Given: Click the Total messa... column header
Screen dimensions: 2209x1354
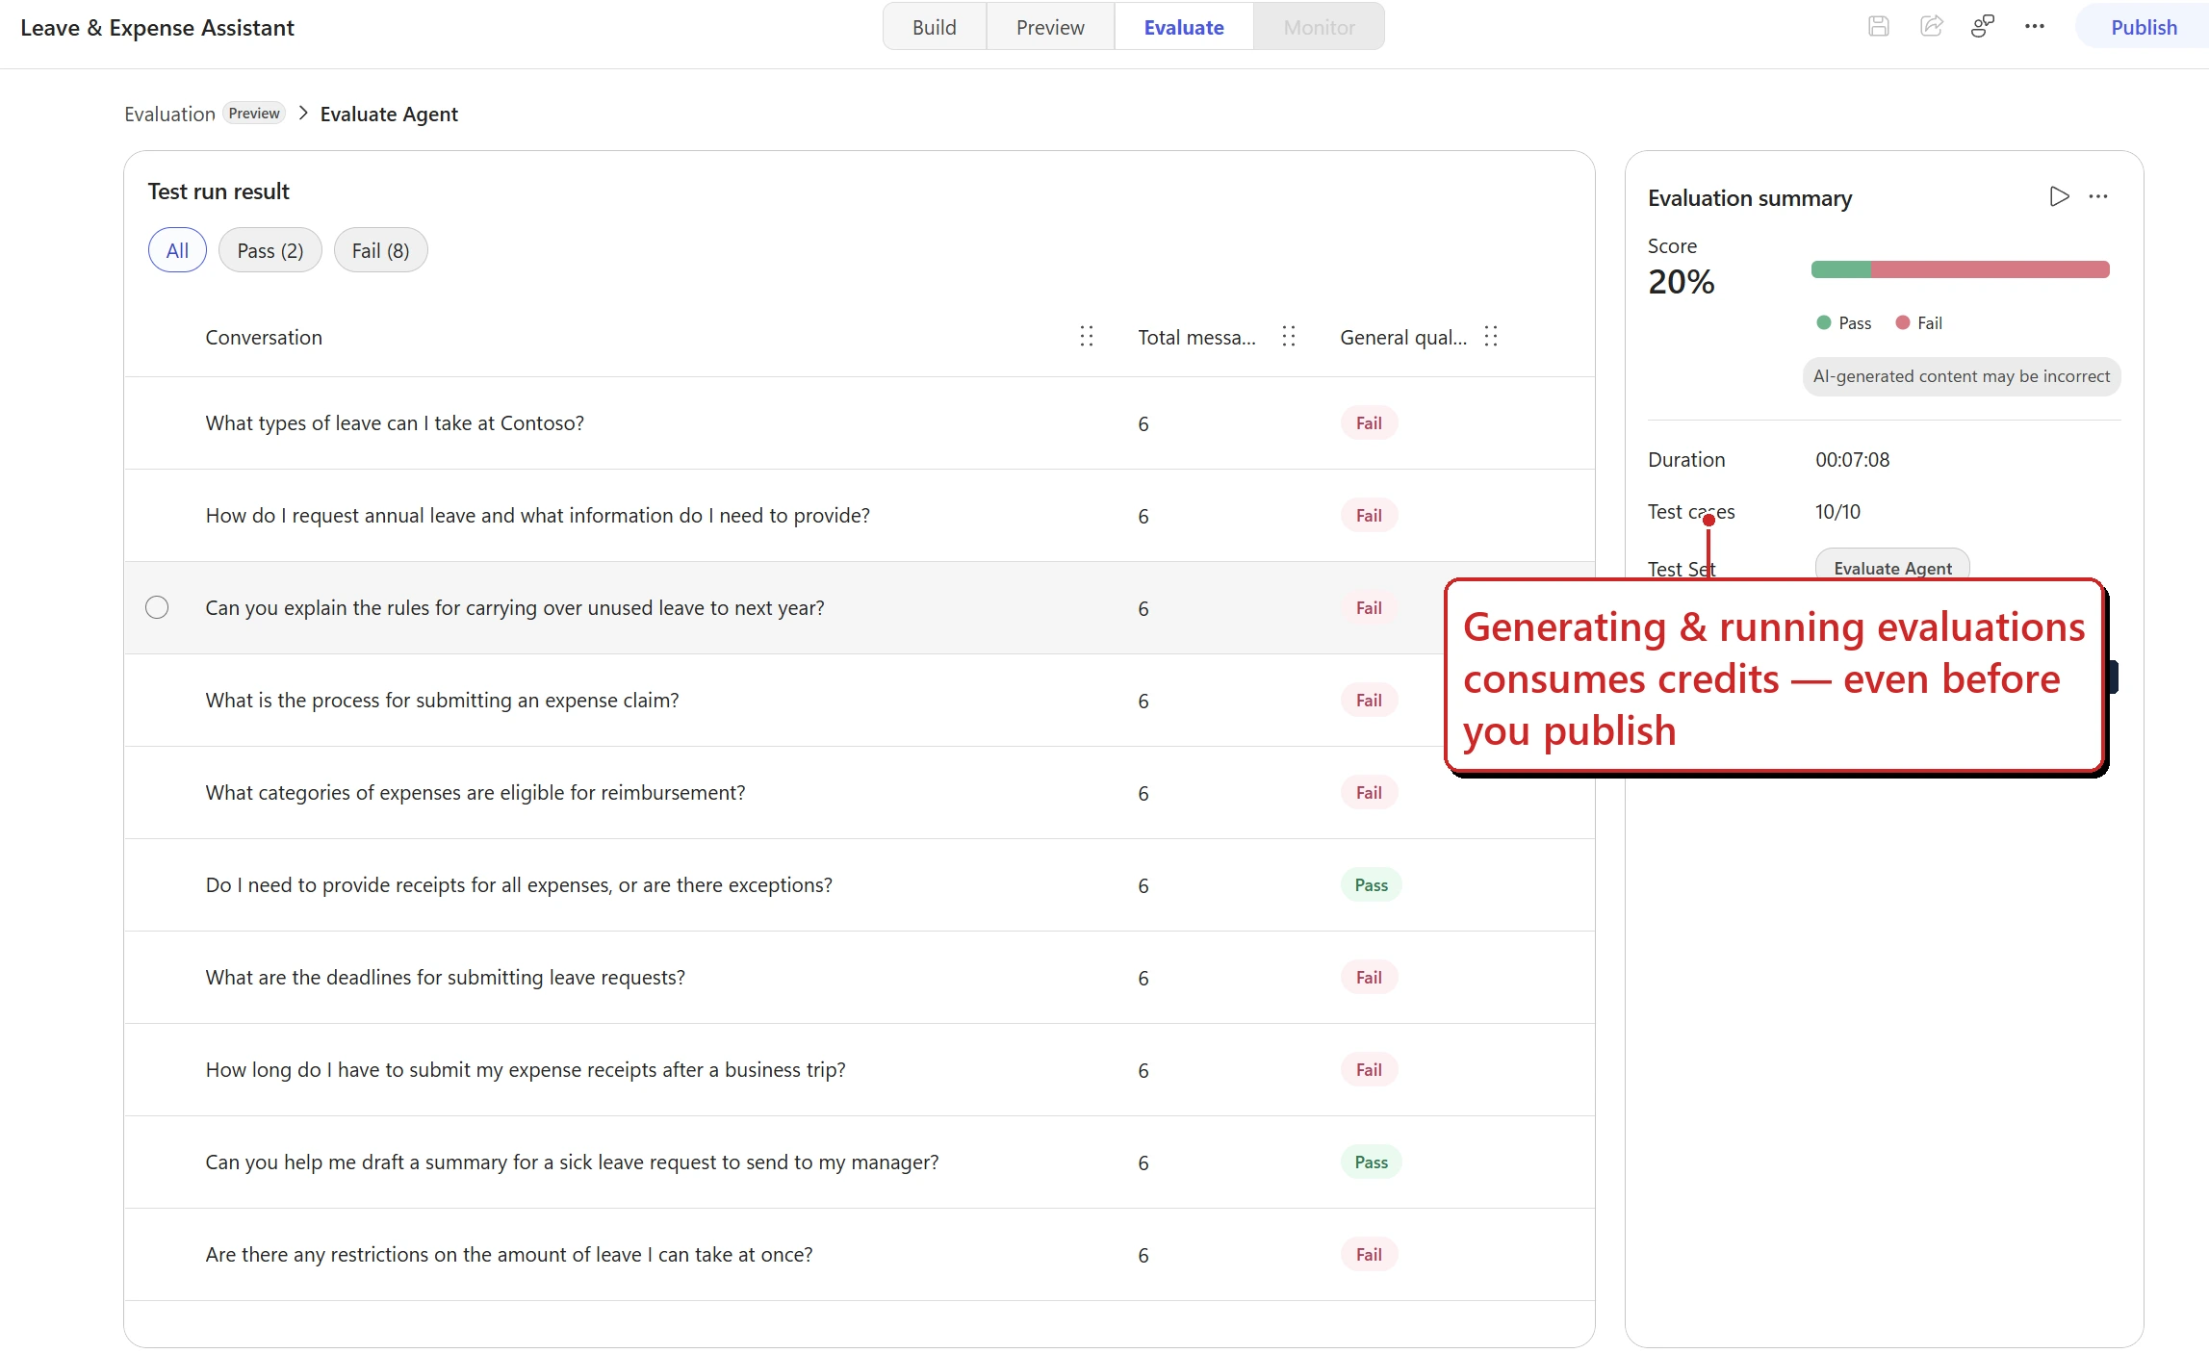Looking at the screenshot, I should [x=1196, y=337].
